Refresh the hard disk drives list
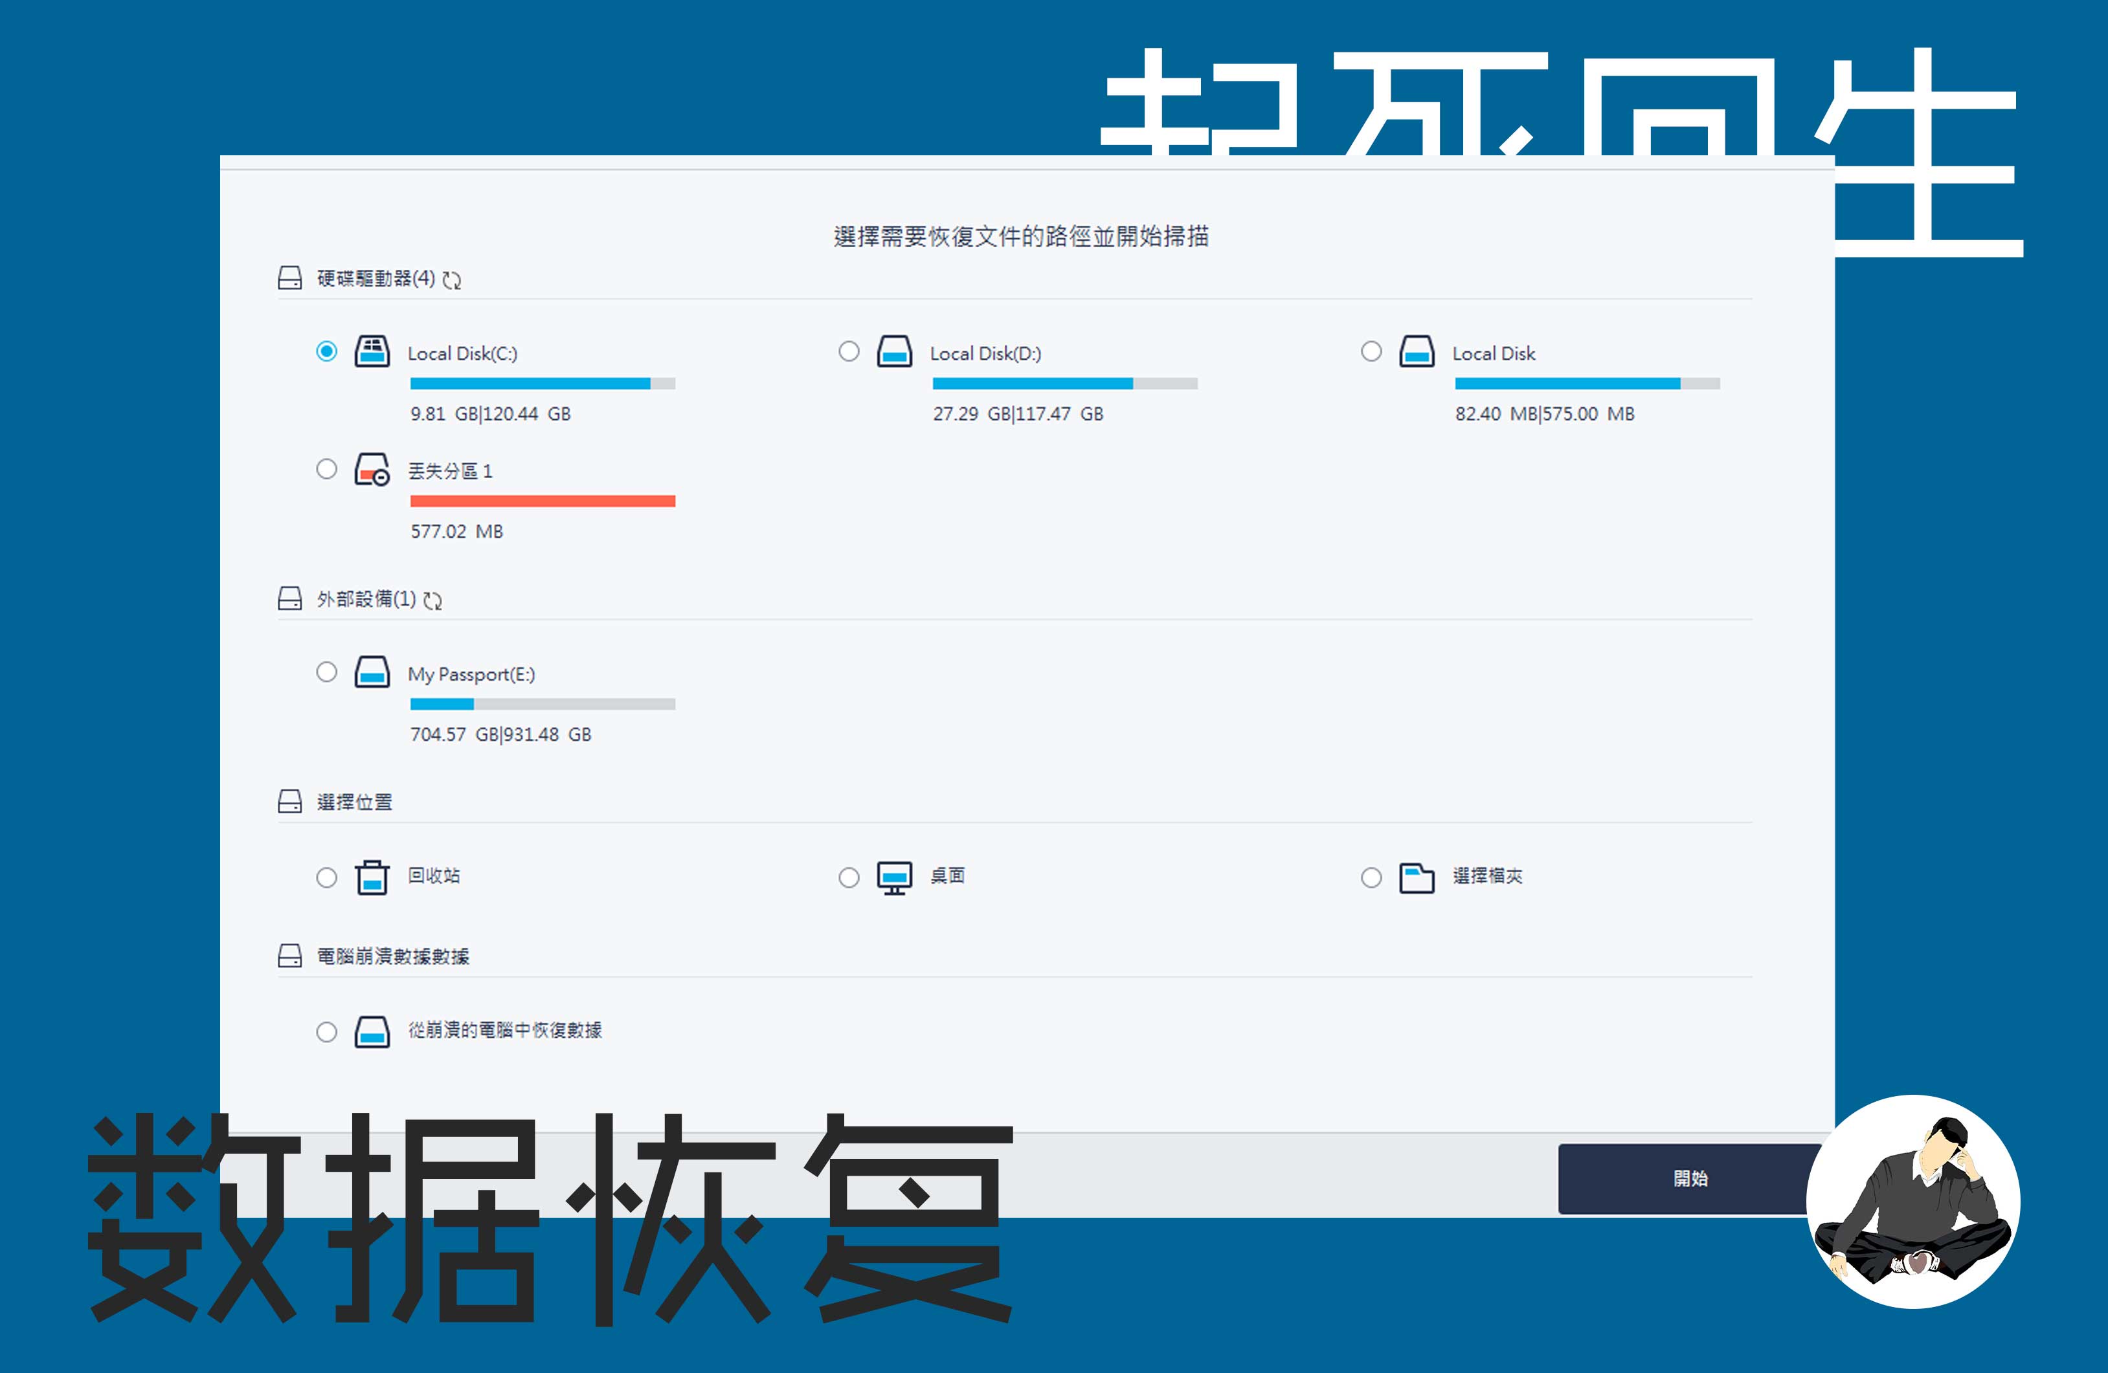 click(452, 281)
